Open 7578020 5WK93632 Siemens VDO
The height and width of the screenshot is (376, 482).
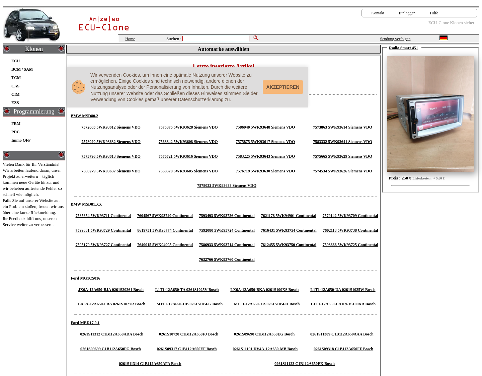point(111,142)
